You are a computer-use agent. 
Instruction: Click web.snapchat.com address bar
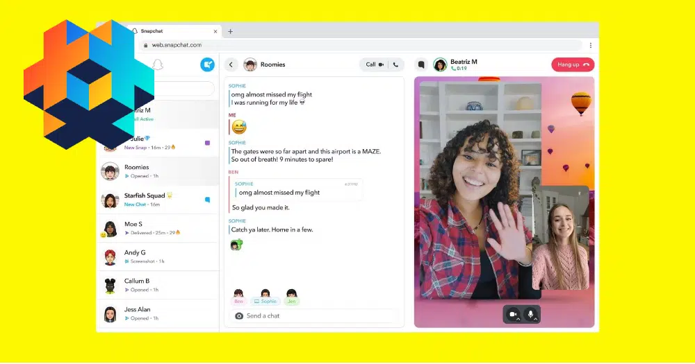361,45
